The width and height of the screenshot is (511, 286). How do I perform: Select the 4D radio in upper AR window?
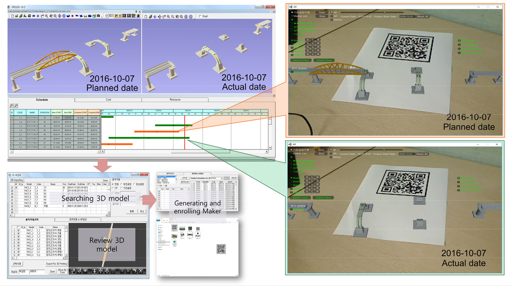click(332, 12)
